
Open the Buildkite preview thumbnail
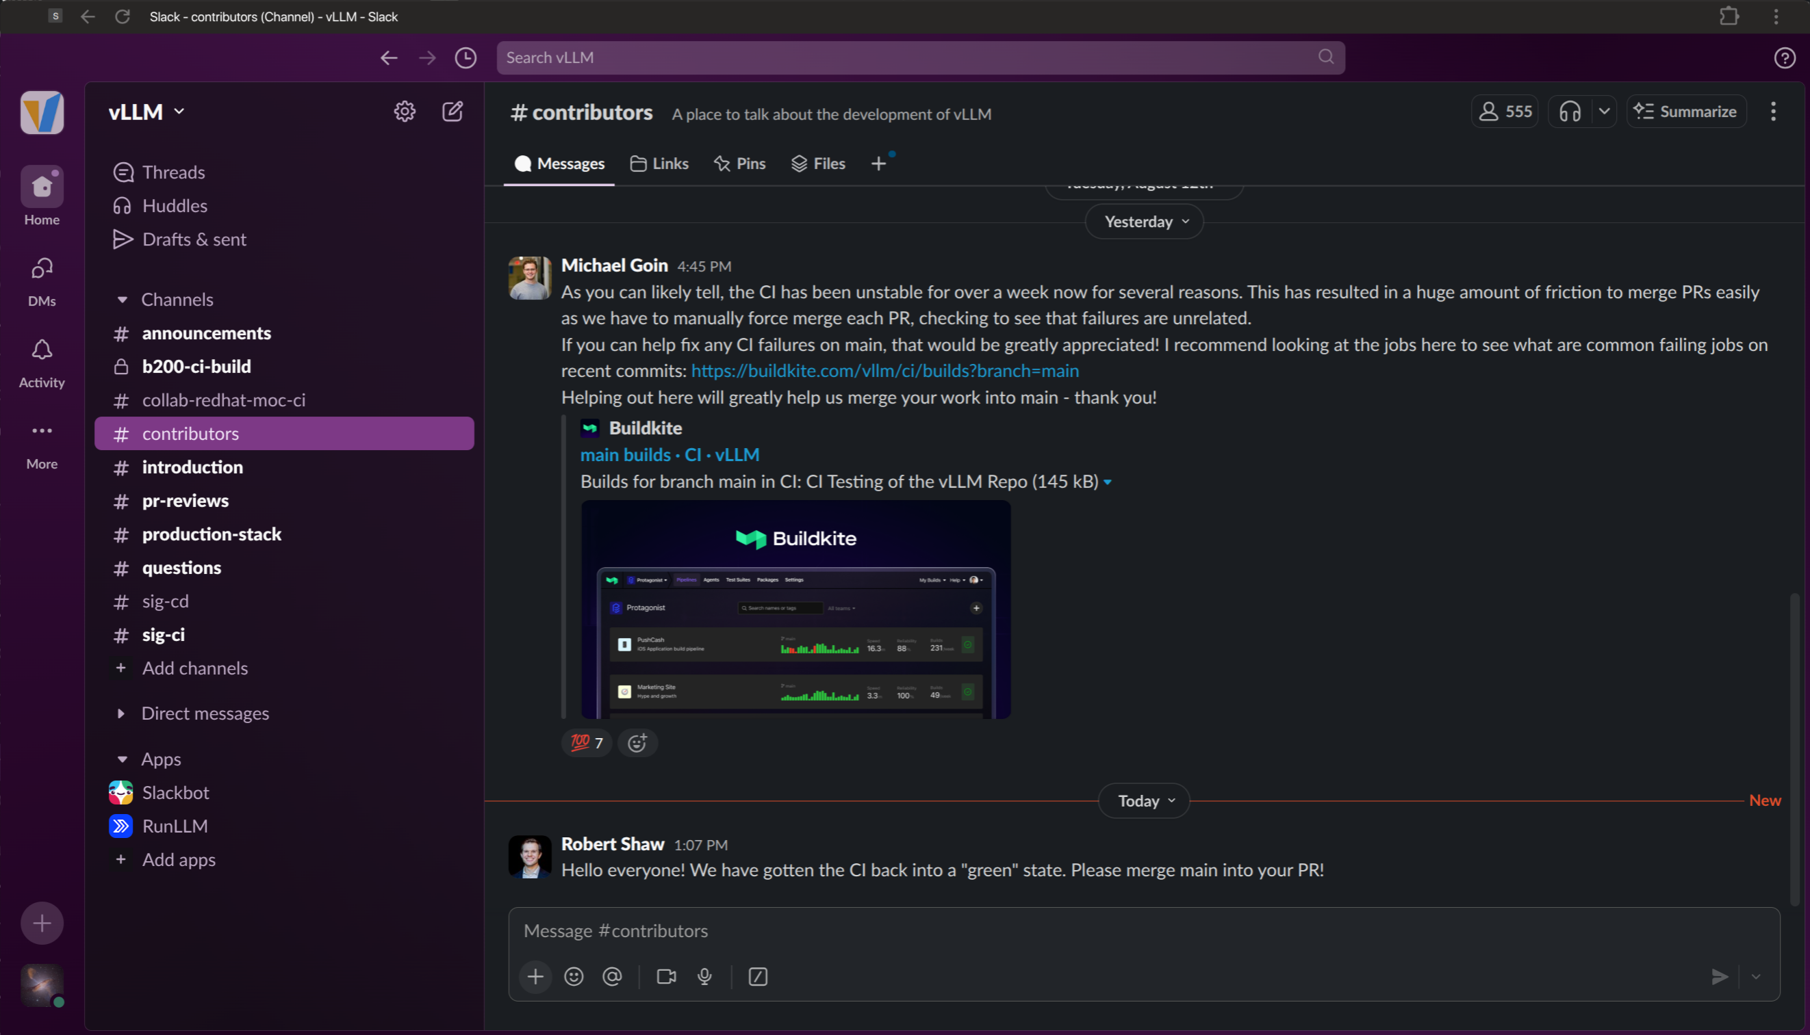(795, 610)
